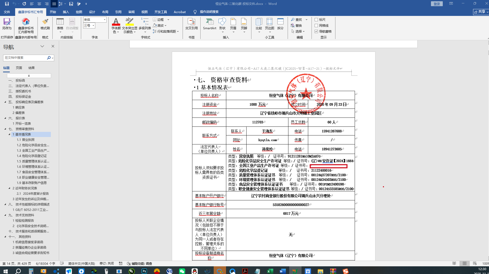Click the 第 14 页，共 429 页 page indicator
Screen dimensions: 489x274
16,263
